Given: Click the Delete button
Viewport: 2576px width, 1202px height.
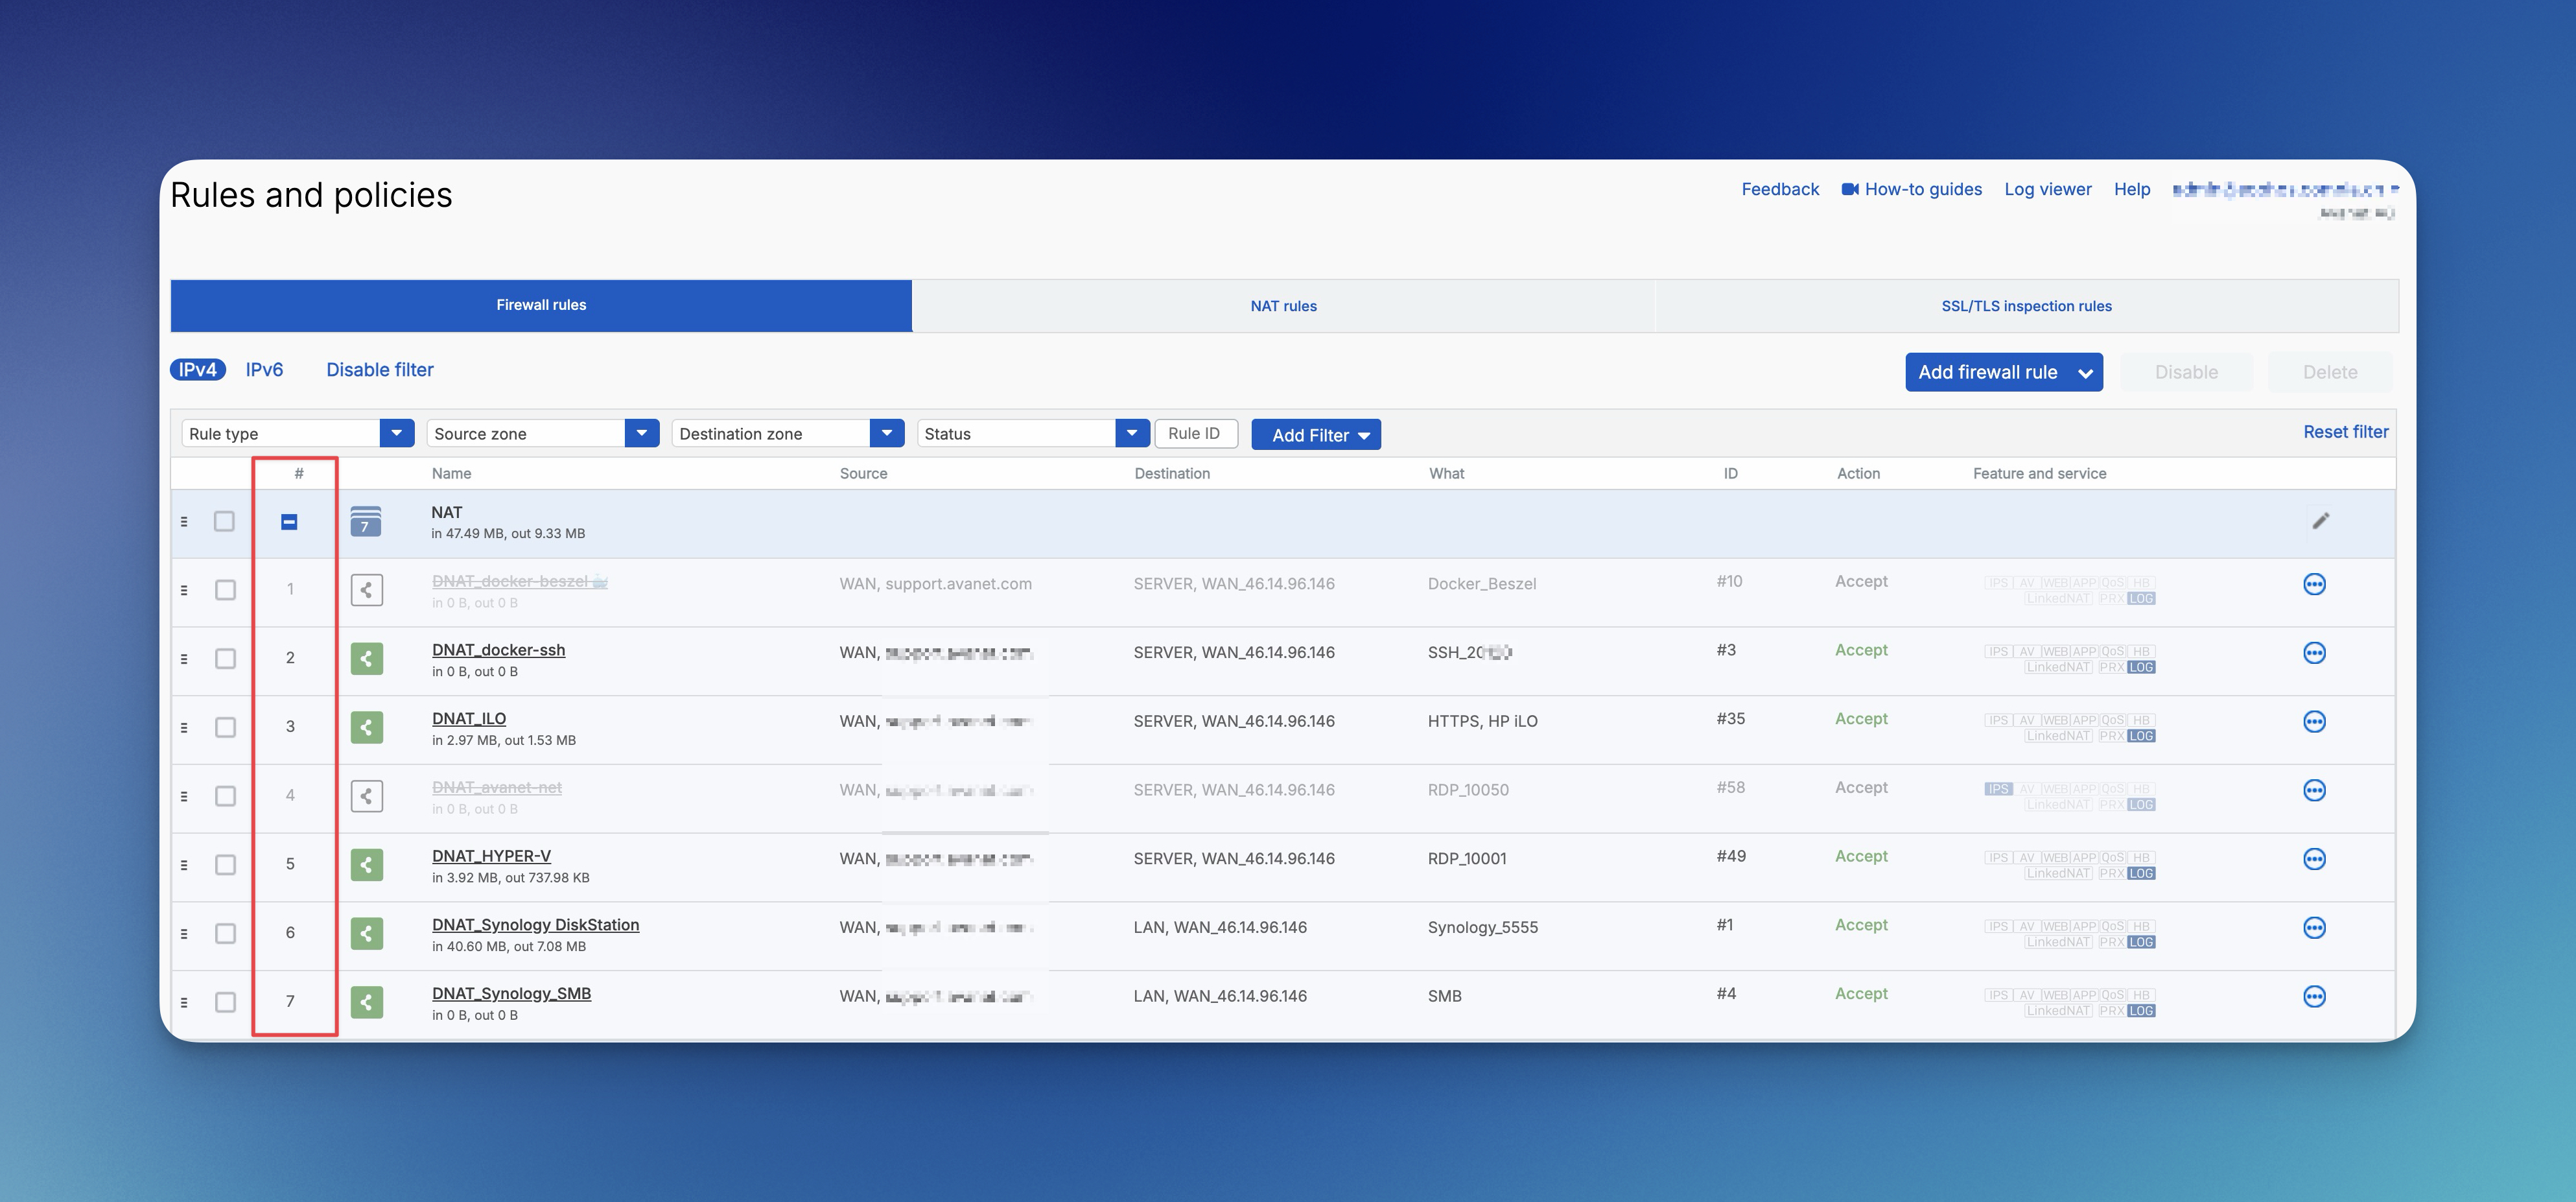Looking at the screenshot, I should (2330, 372).
